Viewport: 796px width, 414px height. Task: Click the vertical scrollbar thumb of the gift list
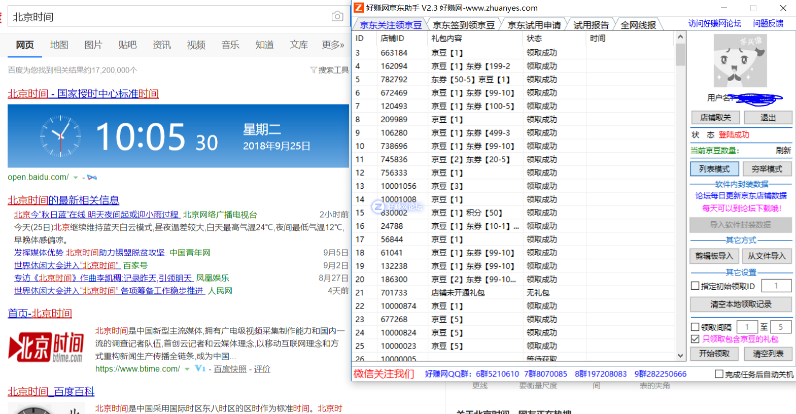pyautogui.click(x=680, y=54)
